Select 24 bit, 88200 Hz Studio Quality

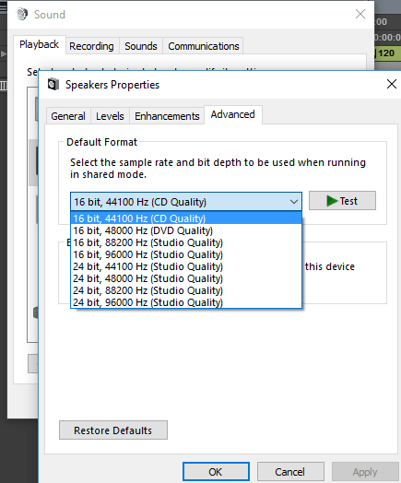point(186,290)
